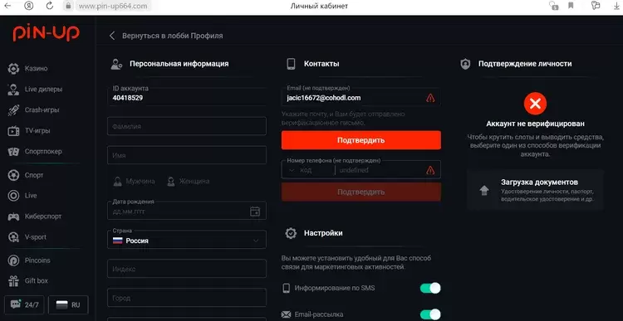Open browser downloads
623x321 pixels.
[616, 6]
